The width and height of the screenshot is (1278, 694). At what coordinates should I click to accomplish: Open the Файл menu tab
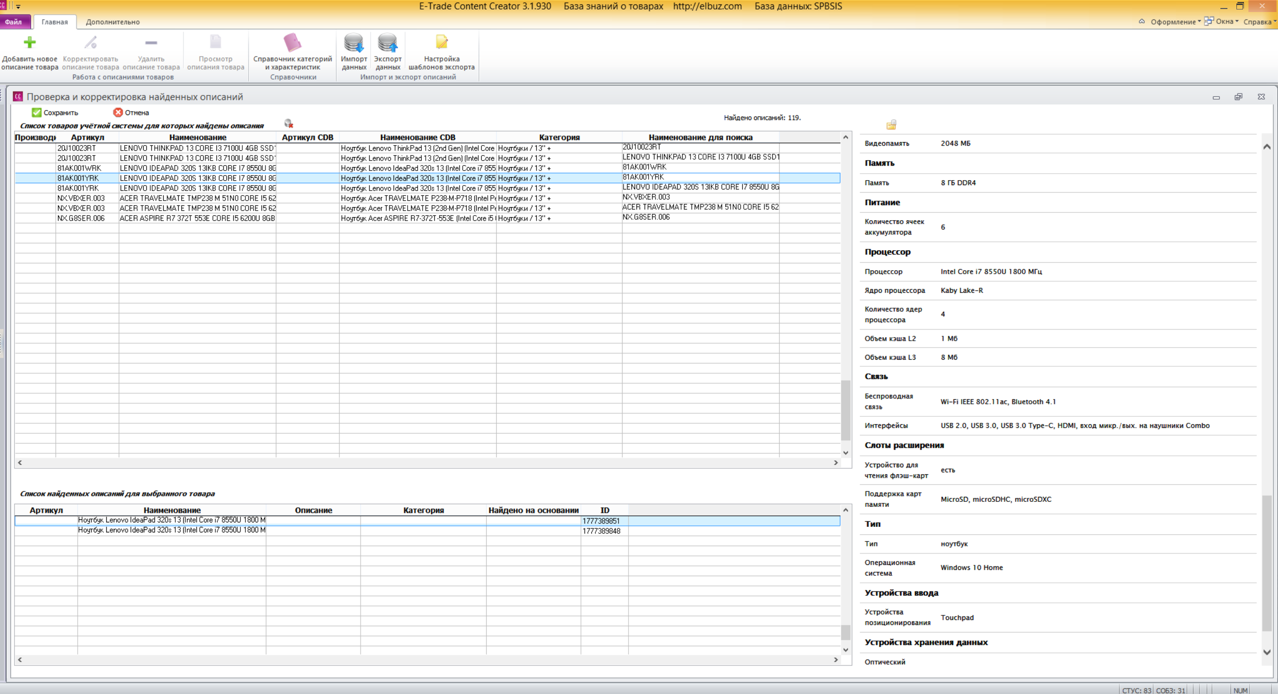click(x=14, y=22)
